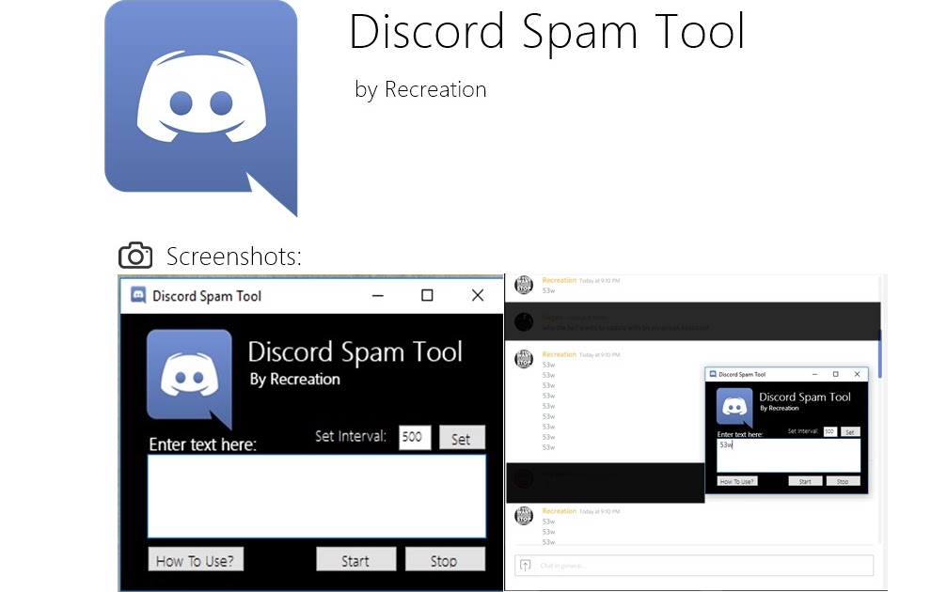
Task: Click Stop in the window overlapping the chat
Action: click(x=844, y=481)
